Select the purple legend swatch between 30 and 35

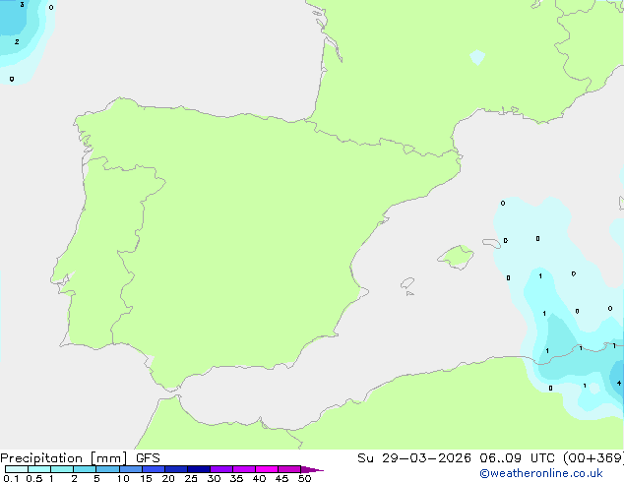(221, 469)
